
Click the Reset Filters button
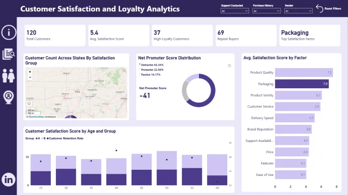coord(328,9)
